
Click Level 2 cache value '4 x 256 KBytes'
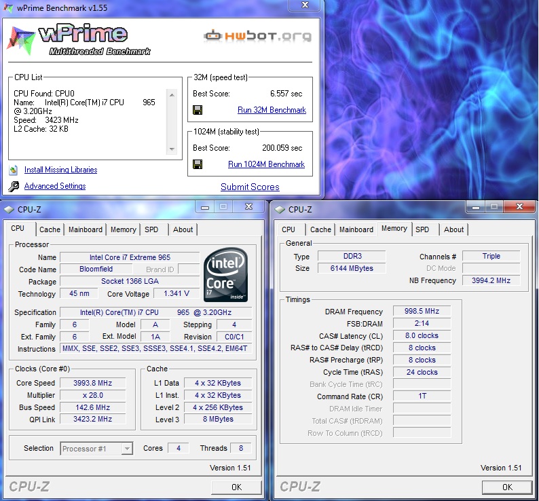click(x=218, y=407)
